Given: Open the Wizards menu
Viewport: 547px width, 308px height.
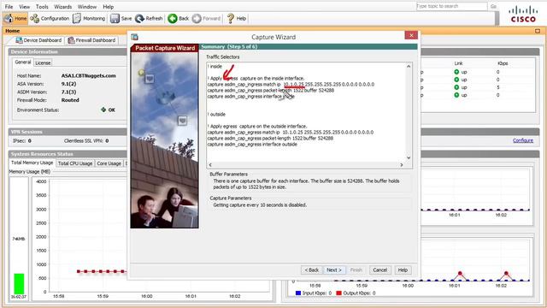Looking at the screenshot, I should point(62,7).
